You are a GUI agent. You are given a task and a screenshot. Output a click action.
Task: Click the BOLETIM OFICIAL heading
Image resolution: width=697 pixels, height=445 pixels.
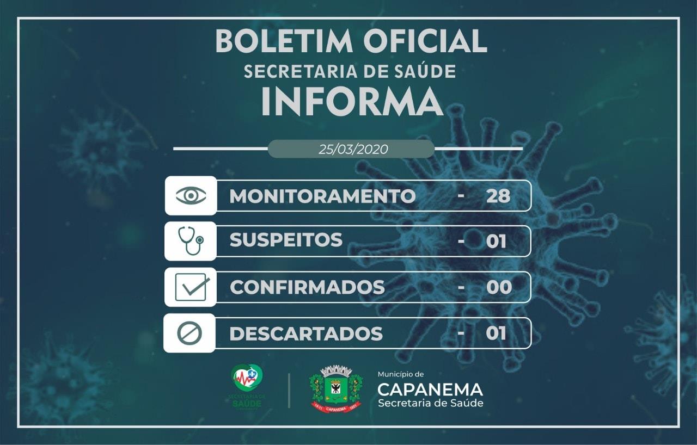click(351, 41)
